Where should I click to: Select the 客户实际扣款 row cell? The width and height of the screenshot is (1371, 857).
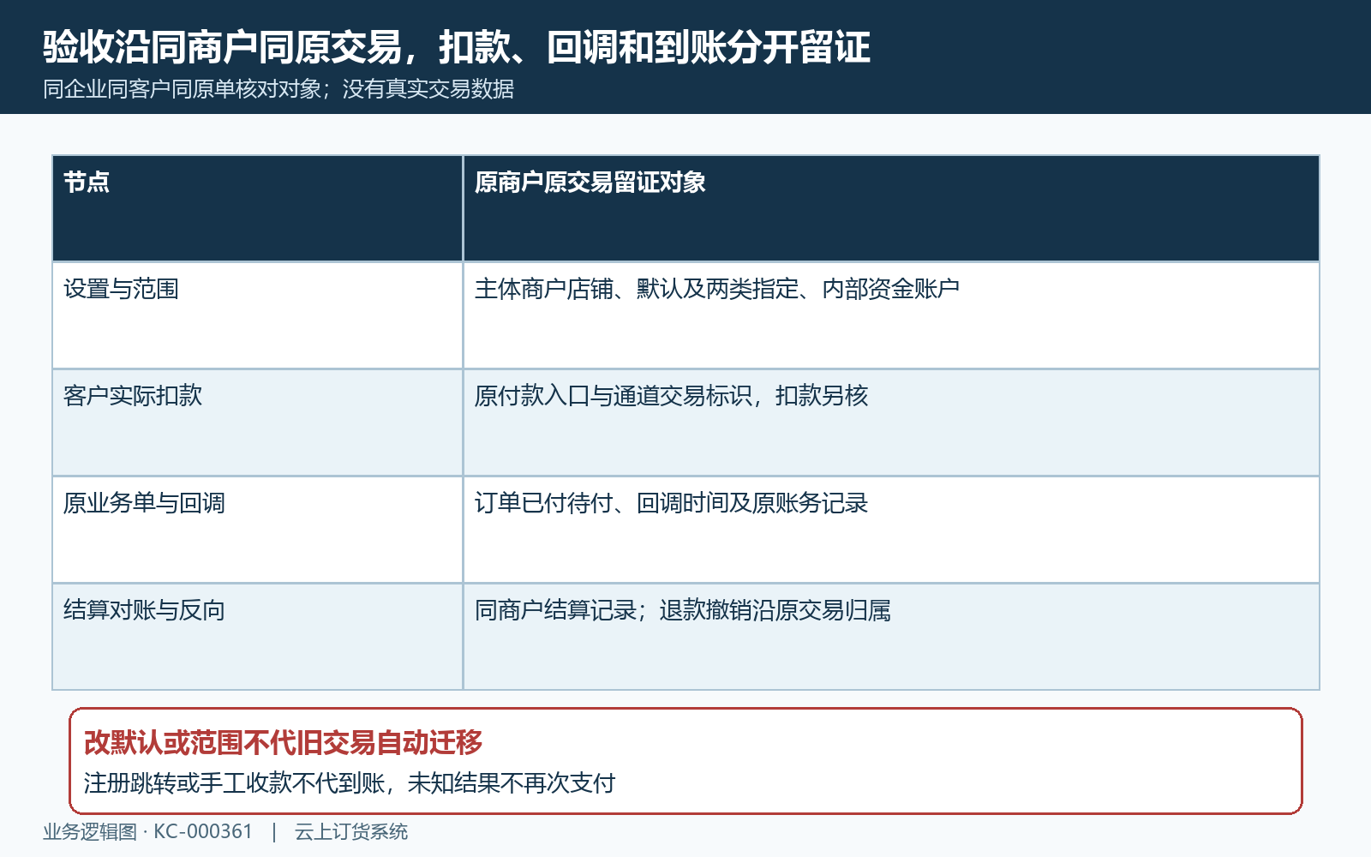point(257,423)
